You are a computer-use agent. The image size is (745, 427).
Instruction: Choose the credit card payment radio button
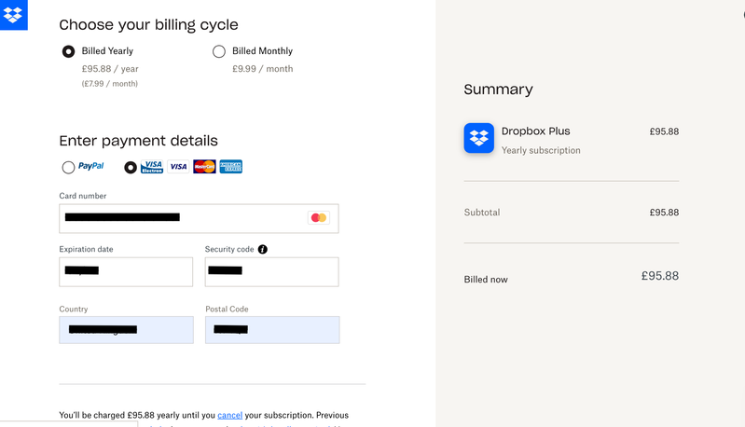(x=131, y=168)
